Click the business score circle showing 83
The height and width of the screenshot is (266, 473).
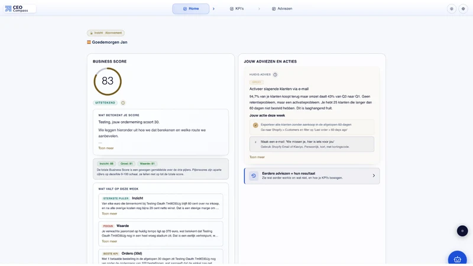pos(108,82)
